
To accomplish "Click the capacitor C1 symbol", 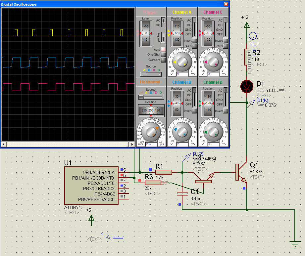I will coord(182,192).
